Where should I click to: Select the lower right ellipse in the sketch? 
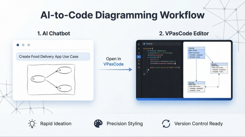click(x=64, y=88)
